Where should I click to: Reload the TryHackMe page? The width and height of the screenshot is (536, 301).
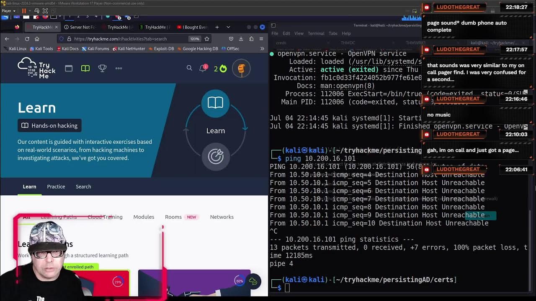click(x=27, y=38)
